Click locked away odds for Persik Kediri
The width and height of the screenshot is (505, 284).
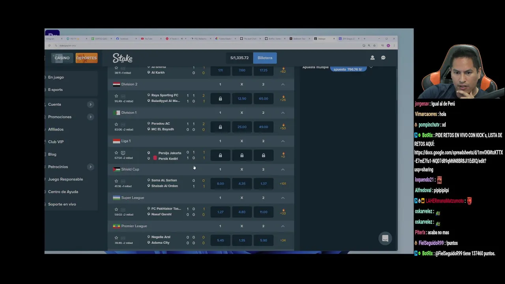point(264,155)
